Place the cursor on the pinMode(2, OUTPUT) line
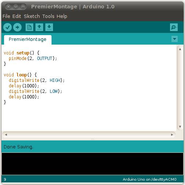The width and height of the screenshot is (185, 185). [x=33, y=58]
